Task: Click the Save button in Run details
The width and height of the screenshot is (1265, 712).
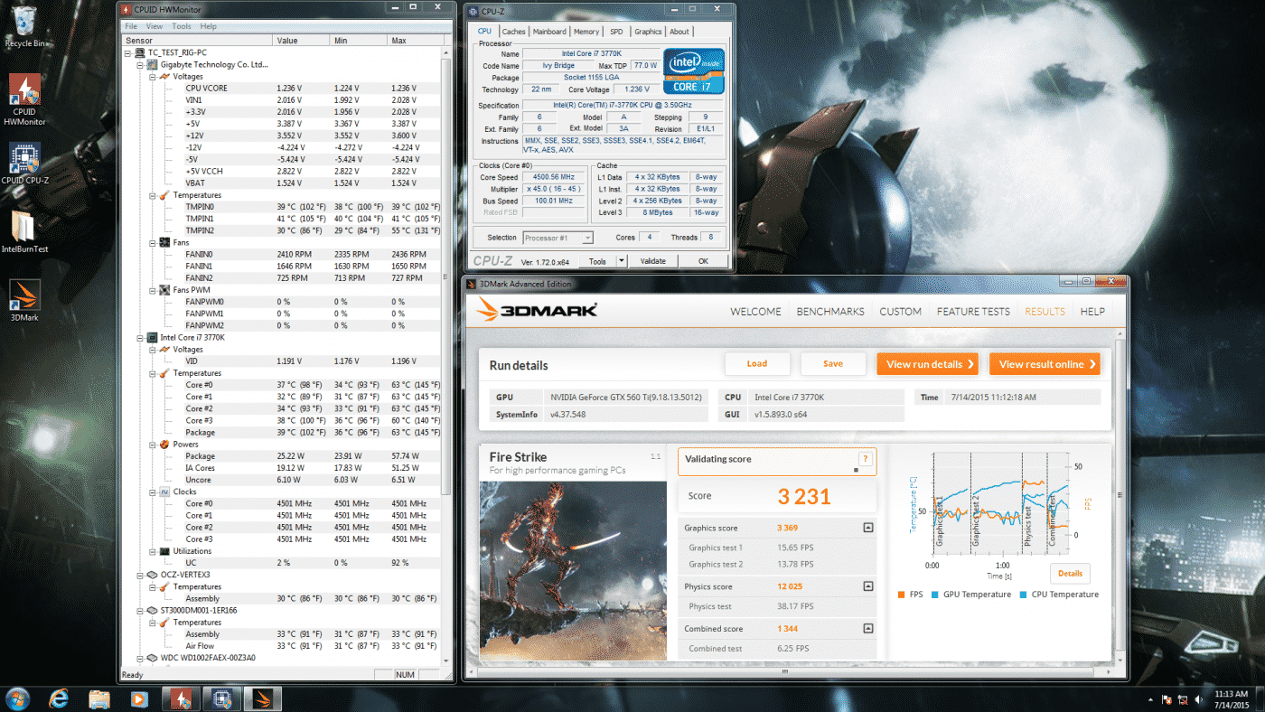Action: 833,364
